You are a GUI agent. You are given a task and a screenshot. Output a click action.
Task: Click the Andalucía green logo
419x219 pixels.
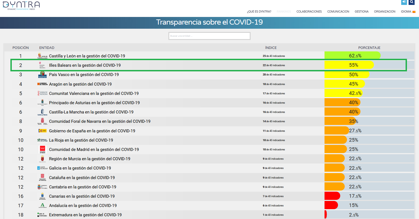tap(42, 206)
